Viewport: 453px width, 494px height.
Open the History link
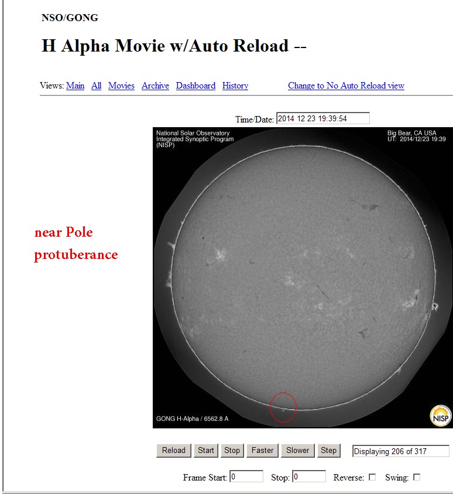pyautogui.click(x=235, y=86)
